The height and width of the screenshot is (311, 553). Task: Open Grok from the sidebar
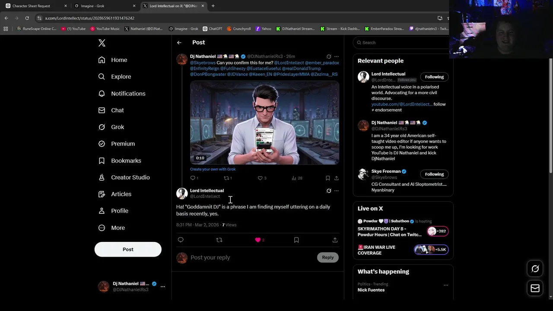tap(111, 127)
